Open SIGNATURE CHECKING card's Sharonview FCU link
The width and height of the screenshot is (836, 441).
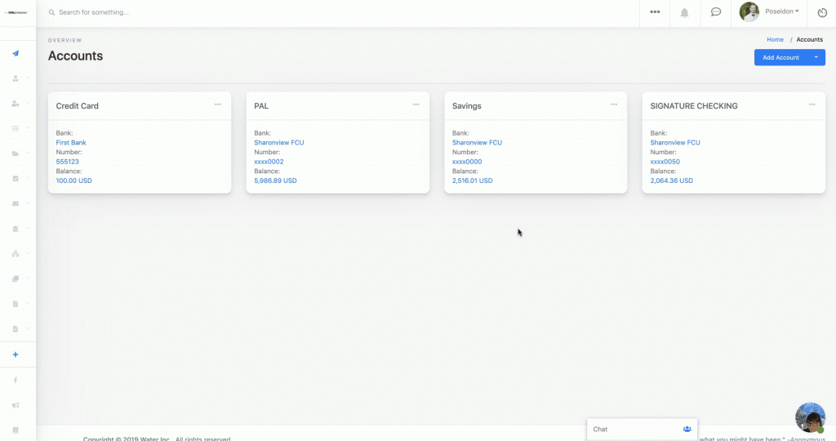pyautogui.click(x=675, y=142)
